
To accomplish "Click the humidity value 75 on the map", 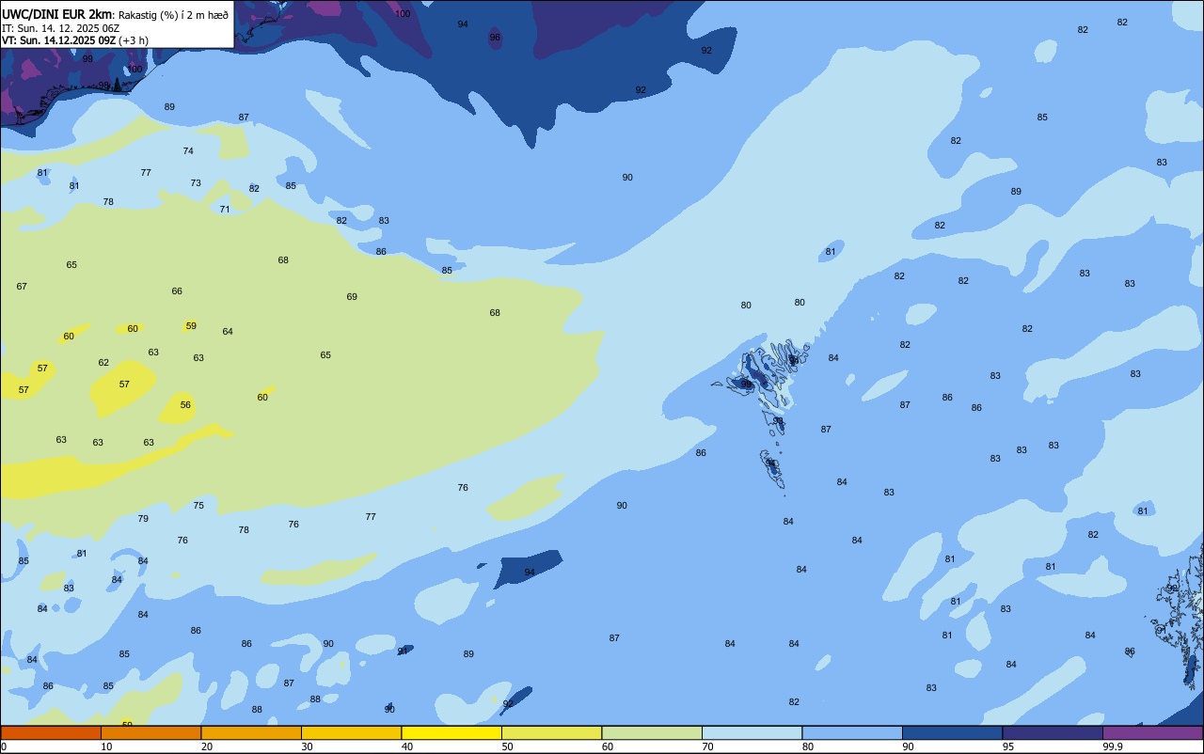I will click(198, 506).
